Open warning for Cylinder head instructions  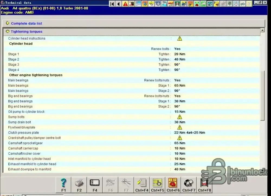click(x=180, y=39)
